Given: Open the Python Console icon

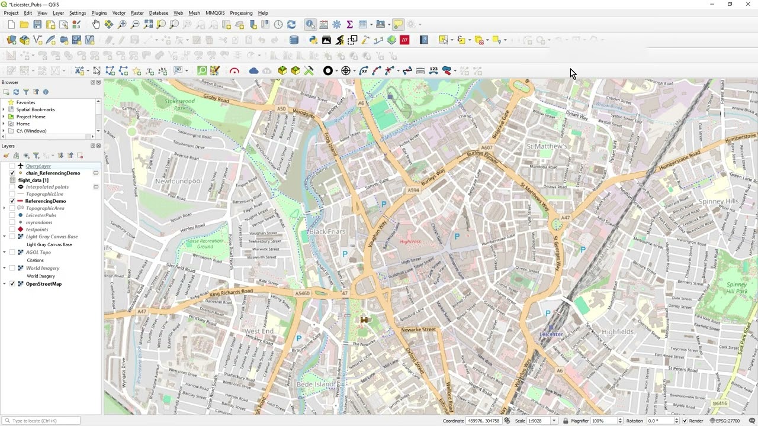Looking at the screenshot, I should (313, 40).
